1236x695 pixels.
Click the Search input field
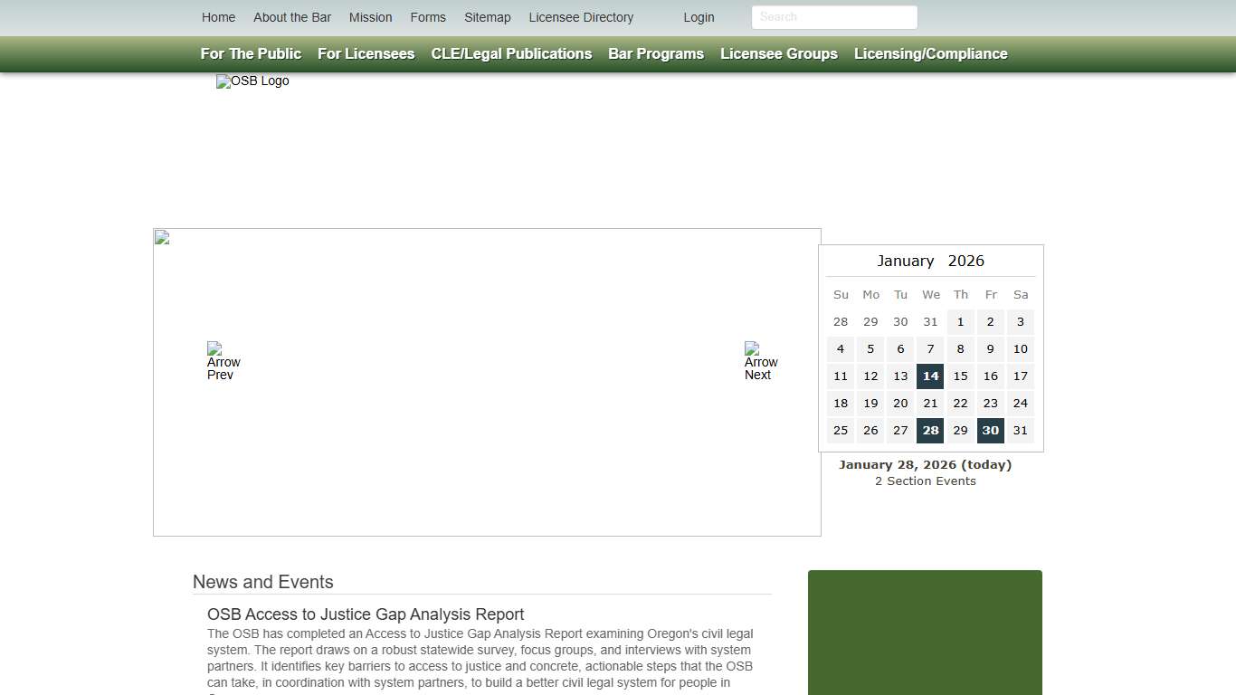[x=833, y=17]
